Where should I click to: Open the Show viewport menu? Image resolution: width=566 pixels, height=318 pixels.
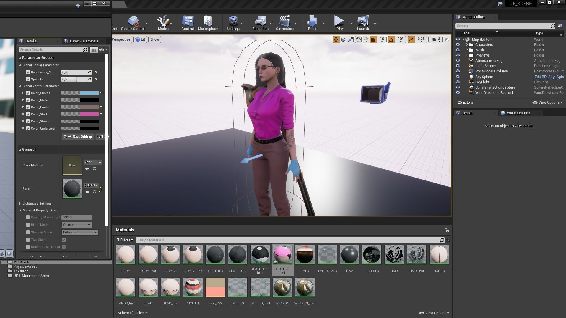[154, 39]
